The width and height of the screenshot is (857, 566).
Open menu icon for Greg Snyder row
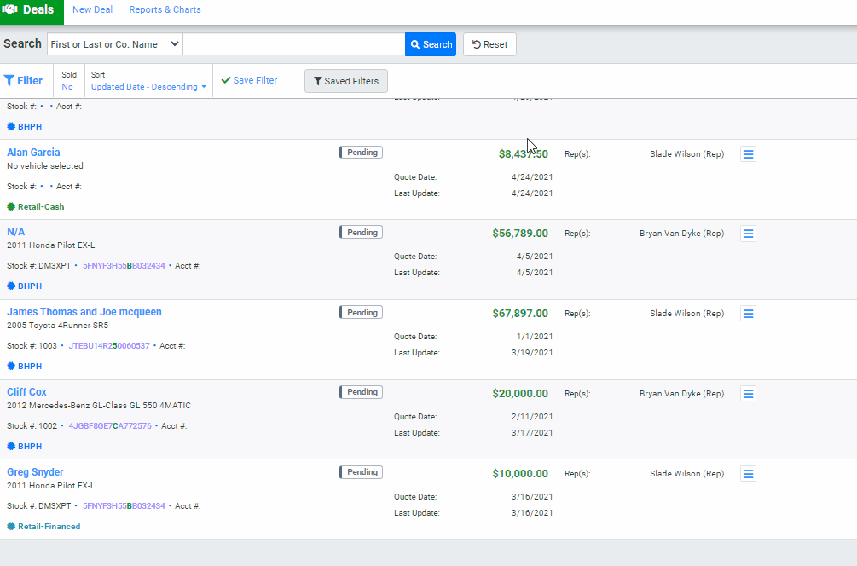[748, 474]
